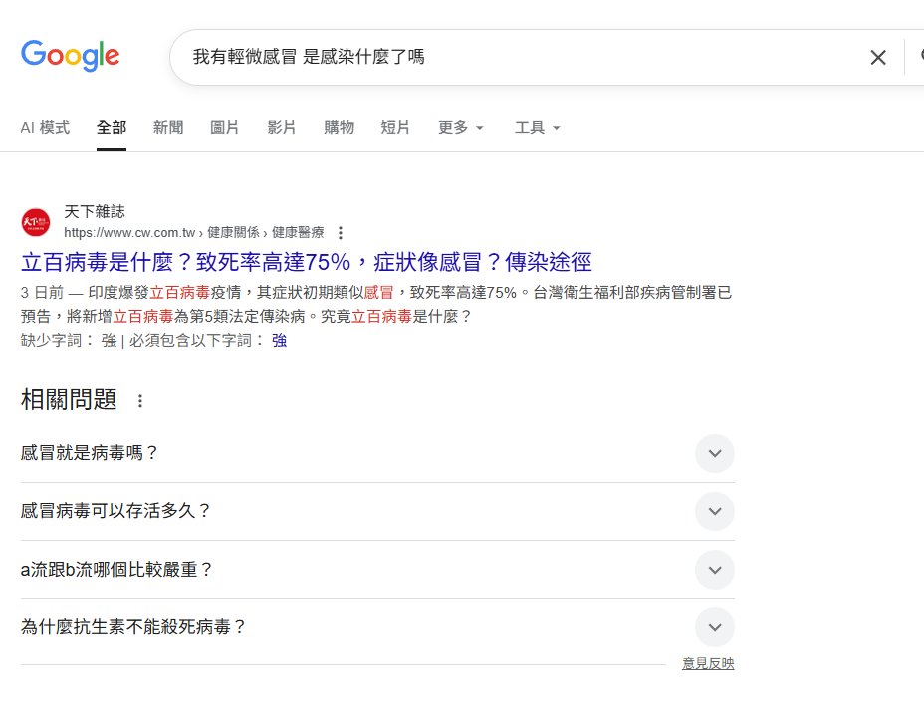This screenshot has height=722, width=924.
Task: Clear the search box with the X icon
Action: pyautogui.click(x=878, y=57)
